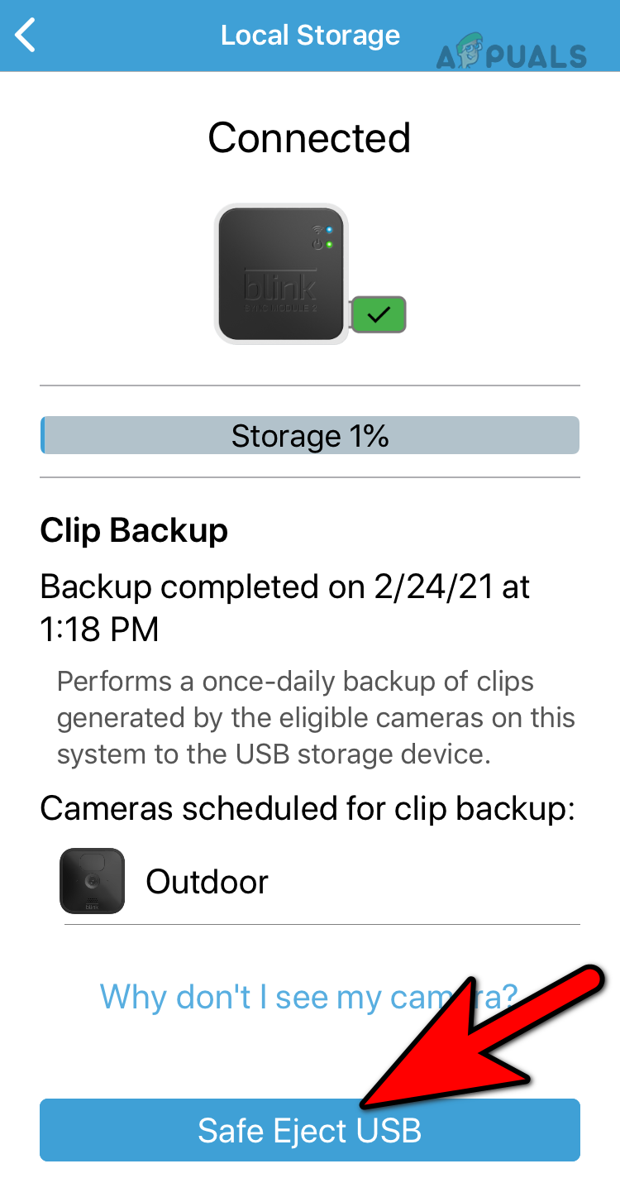Select the green checkmark USB indicator
Image resolution: width=620 pixels, height=1202 pixels.
378,314
